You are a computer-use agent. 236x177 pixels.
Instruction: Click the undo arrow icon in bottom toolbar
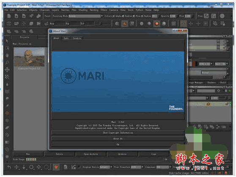[x=9, y=167]
